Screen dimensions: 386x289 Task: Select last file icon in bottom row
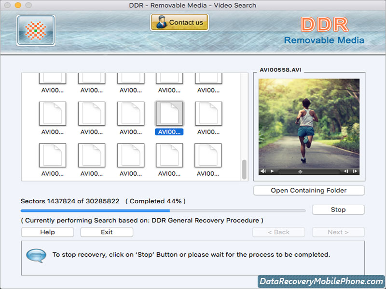click(208, 156)
